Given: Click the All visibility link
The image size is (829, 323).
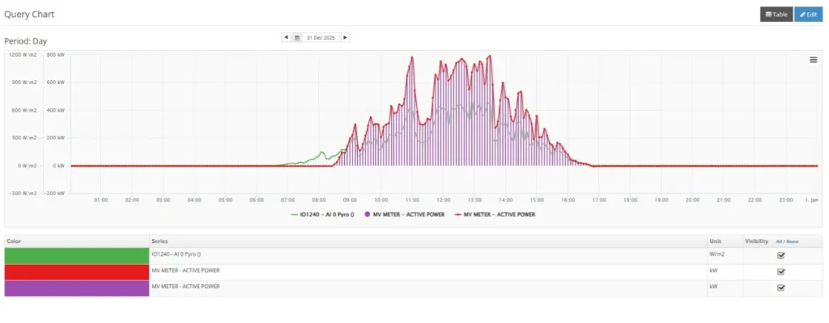Looking at the screenshot, I should [778, 241].
